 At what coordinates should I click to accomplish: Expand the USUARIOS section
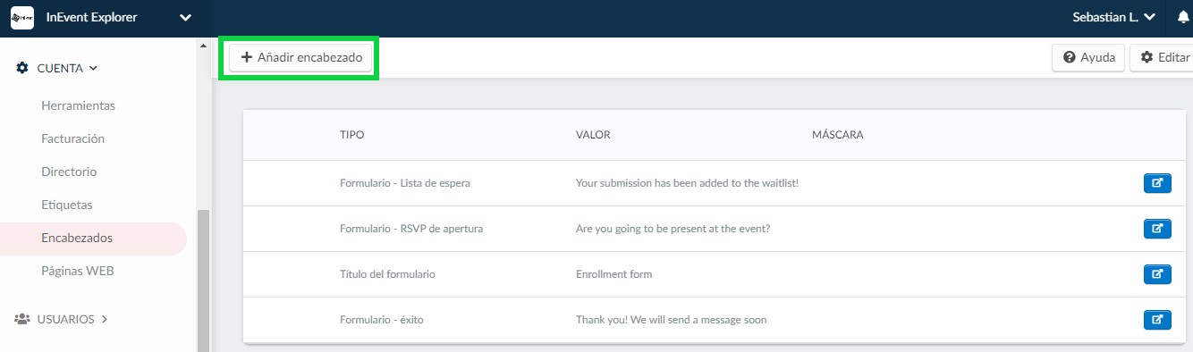click(x=72, y=319)
